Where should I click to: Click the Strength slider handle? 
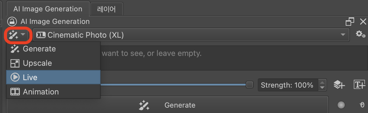pyautogui.click(x=250, y=85)
